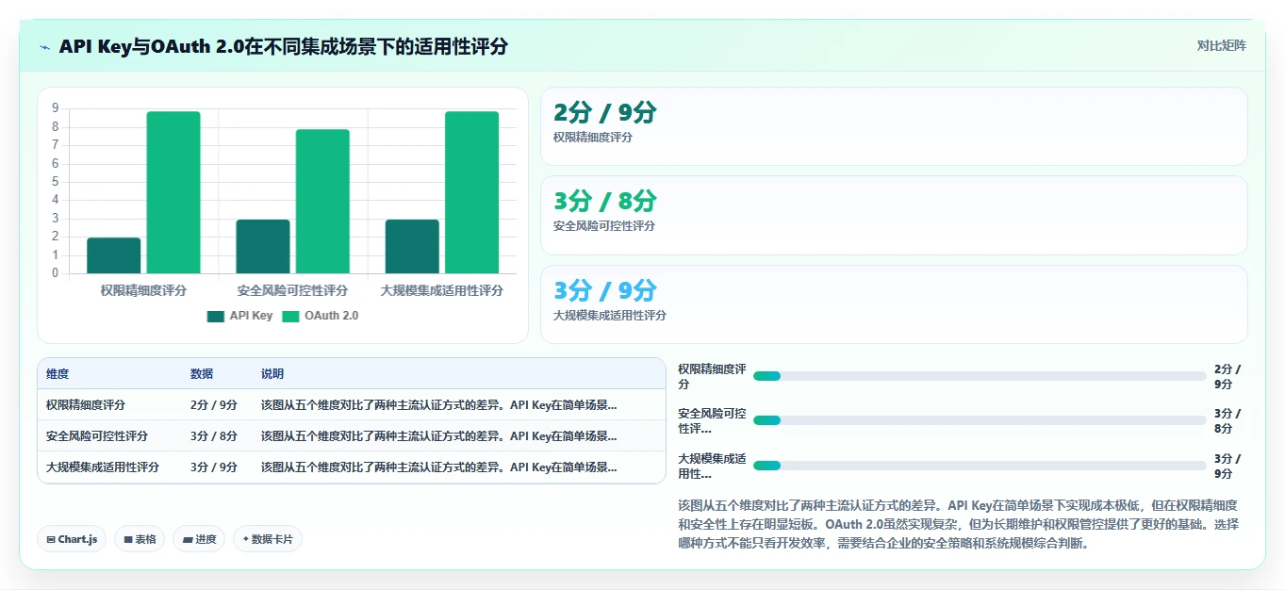1285x590 pixels.
Task: Click the 维度 column header
Action: point(58,374)
